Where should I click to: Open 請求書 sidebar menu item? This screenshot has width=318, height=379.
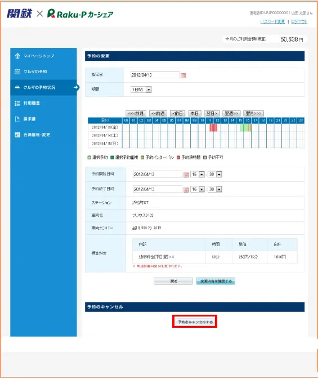click(43, 119)
